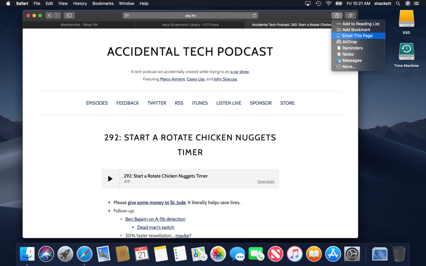
Task: Open Dead man's switch link
Action: point(156,228)
